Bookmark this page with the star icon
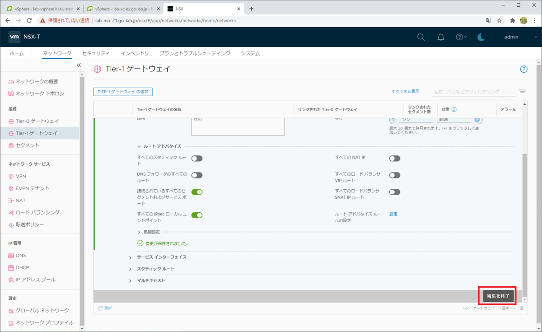 pos(500,20)
